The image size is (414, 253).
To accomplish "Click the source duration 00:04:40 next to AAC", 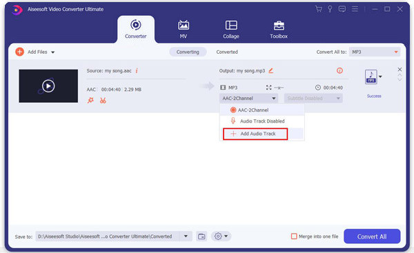I will (111, 90).
